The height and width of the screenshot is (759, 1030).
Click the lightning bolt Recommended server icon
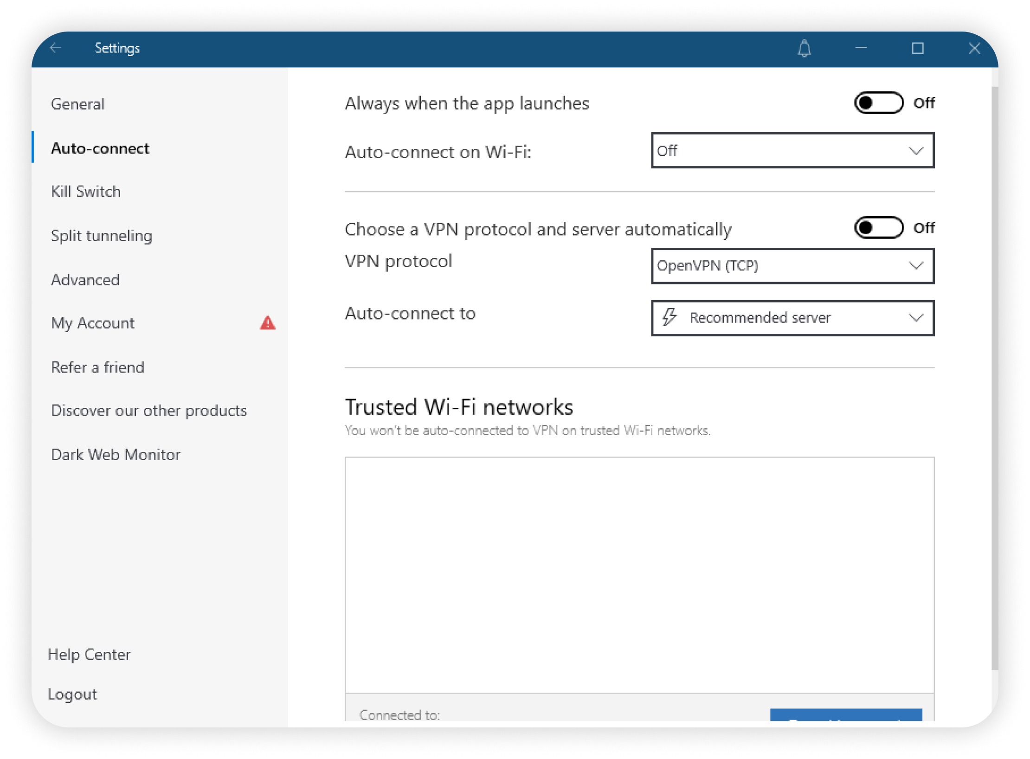pos(669,318)
